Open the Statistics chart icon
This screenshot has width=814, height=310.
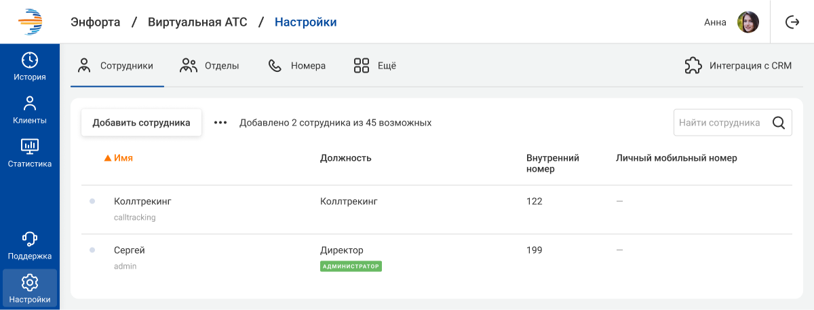[x=30, y=146]
